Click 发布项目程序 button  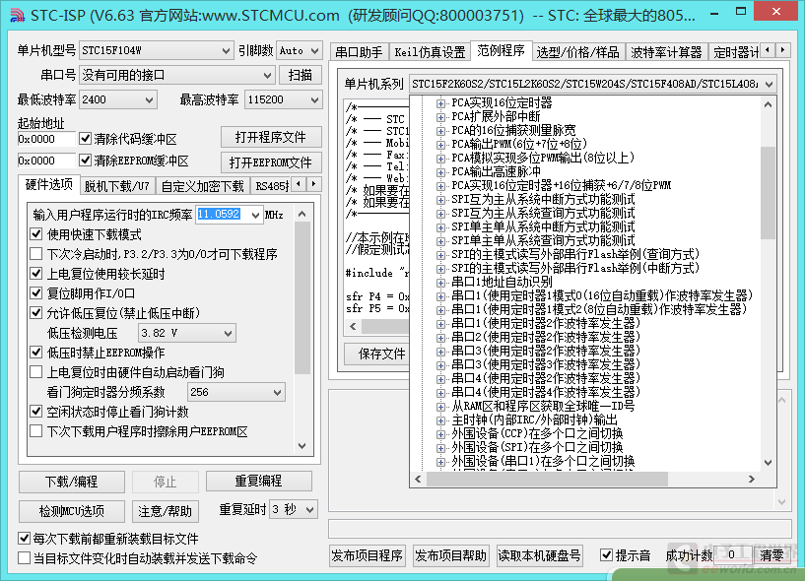point(368,555)
